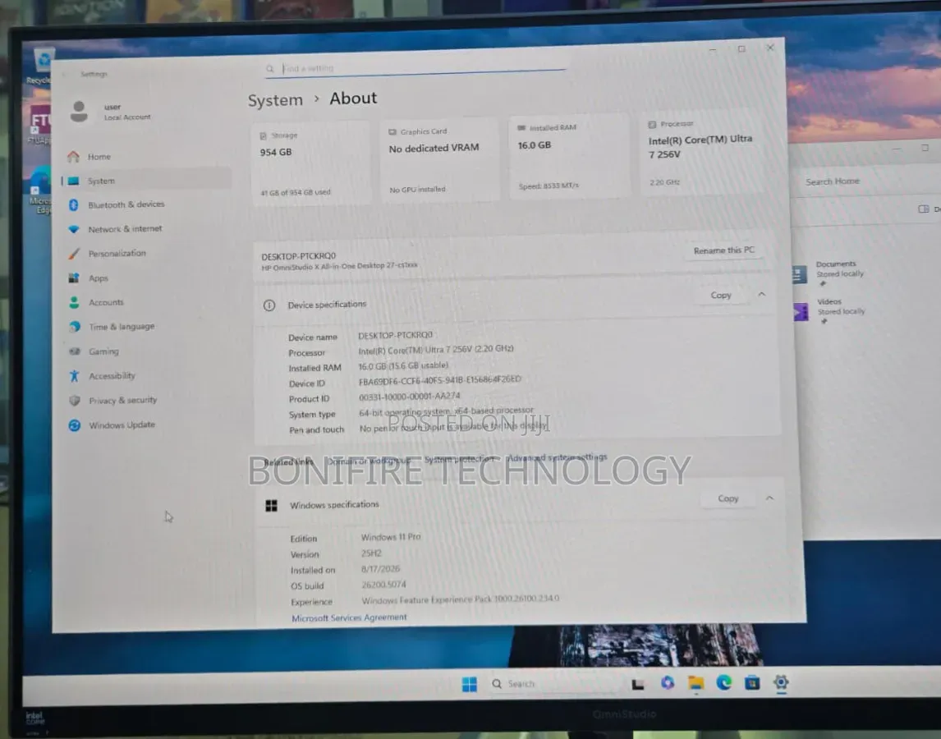Click the Windows 11 Pro edition text
The image size is (941, 739).
pyautogui.click(x=391, y=537)
